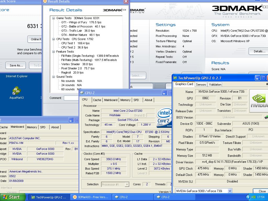
Task: Switch to the second CPU-Z taskbar button
Action: (175, 197)
